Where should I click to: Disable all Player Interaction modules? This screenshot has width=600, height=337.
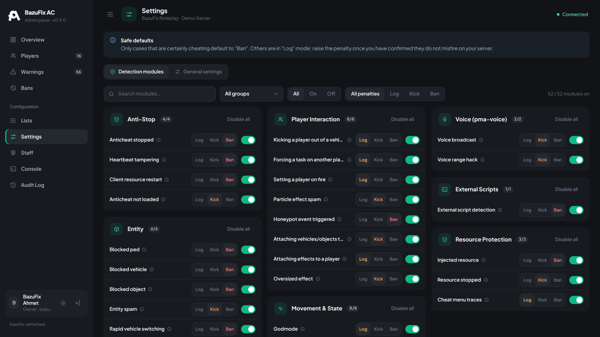tap(402, 119)
